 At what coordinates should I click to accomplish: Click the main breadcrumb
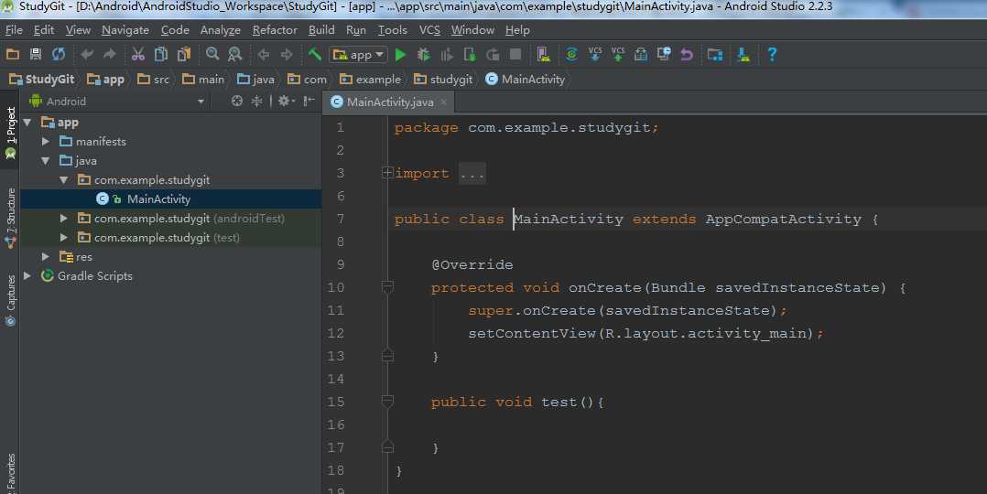202,80
